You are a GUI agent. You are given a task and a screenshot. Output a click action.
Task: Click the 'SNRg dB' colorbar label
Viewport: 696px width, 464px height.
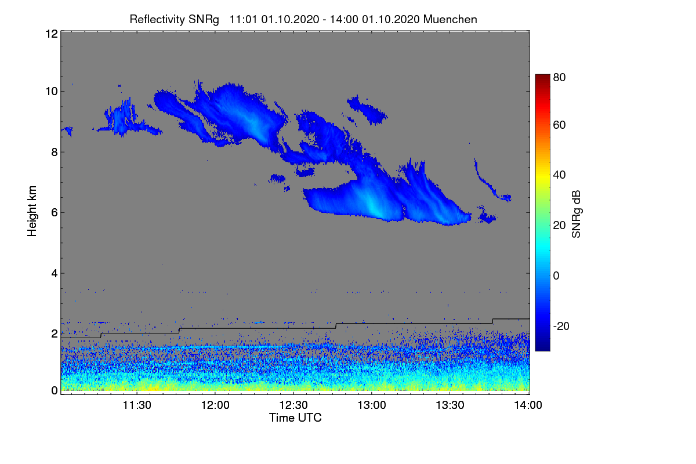coord(576,214)
